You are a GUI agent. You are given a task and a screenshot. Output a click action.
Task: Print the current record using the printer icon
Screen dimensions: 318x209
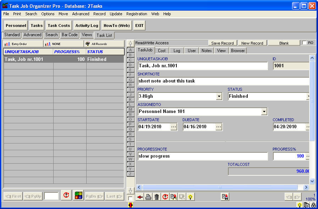click(148, 197)
